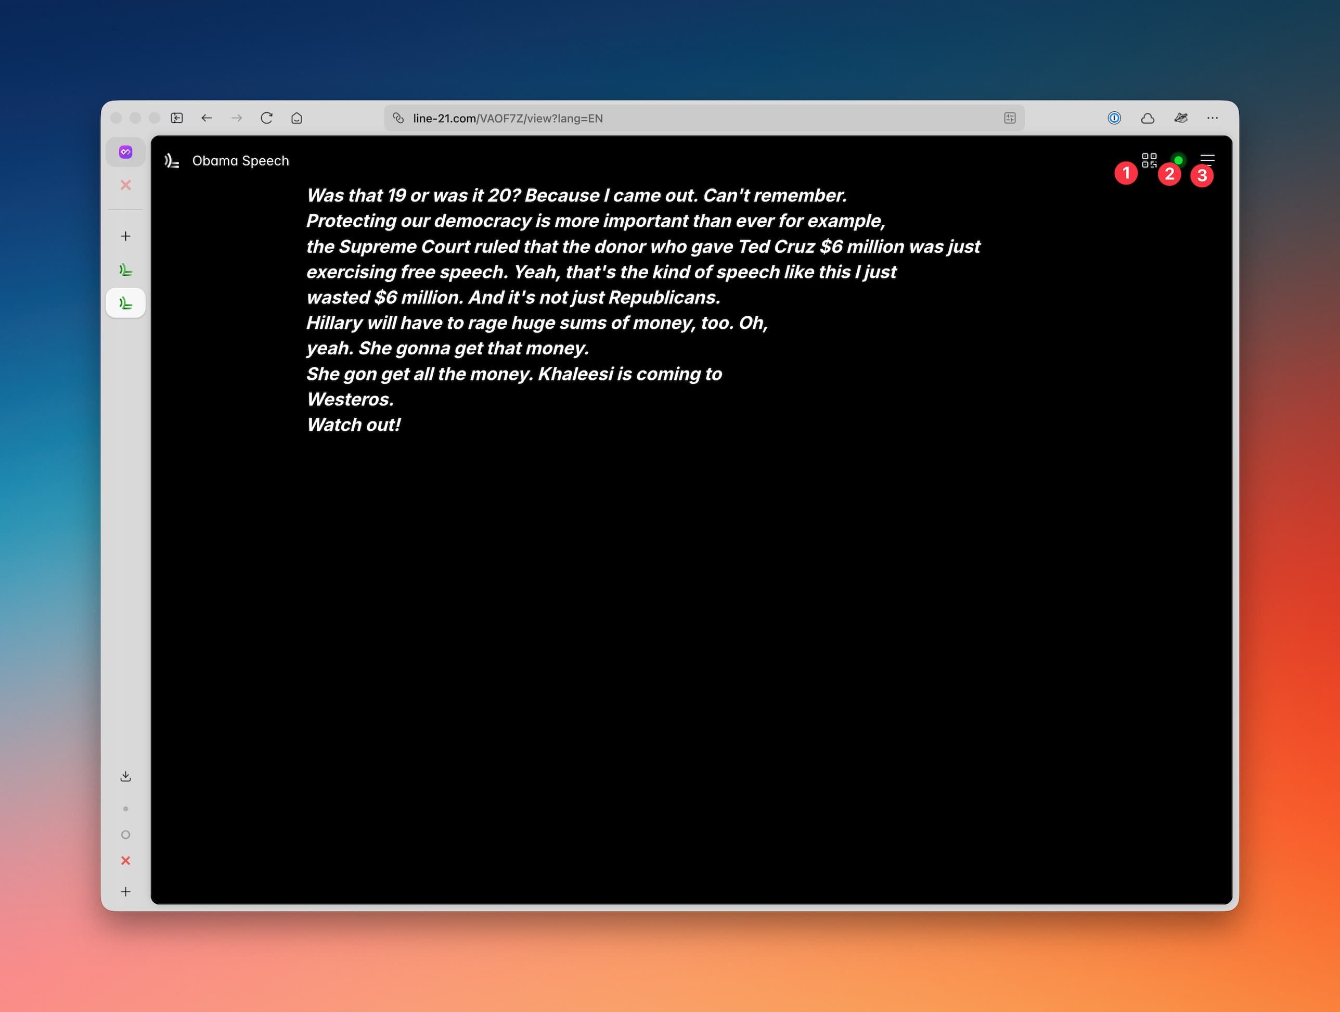Click the translate icon in the address bar
The image size is (1340, 1012).
click(1009, 118)
